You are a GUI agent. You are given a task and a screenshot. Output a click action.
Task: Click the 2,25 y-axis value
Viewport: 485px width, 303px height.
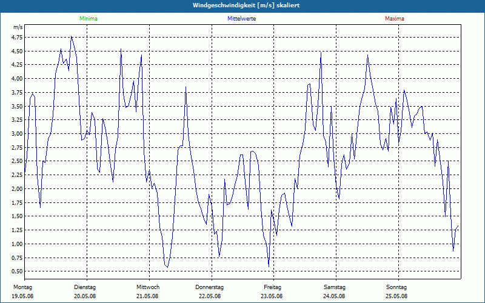tap(18, 175)
